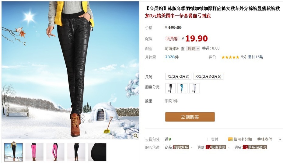Expand the payment options arrow
The height and width of the screenshot is (163, 283).
pyautogui.click(x=280, y=139)
